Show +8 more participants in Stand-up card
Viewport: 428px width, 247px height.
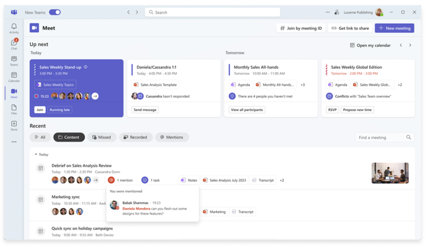point(95,96)
